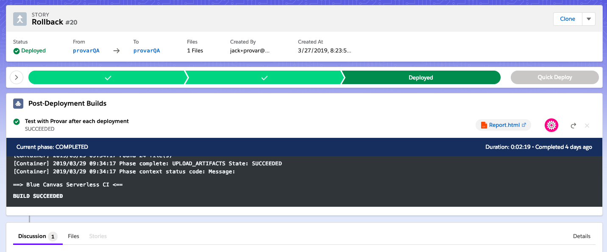Select the second completed pipeline step

[264, 77]
